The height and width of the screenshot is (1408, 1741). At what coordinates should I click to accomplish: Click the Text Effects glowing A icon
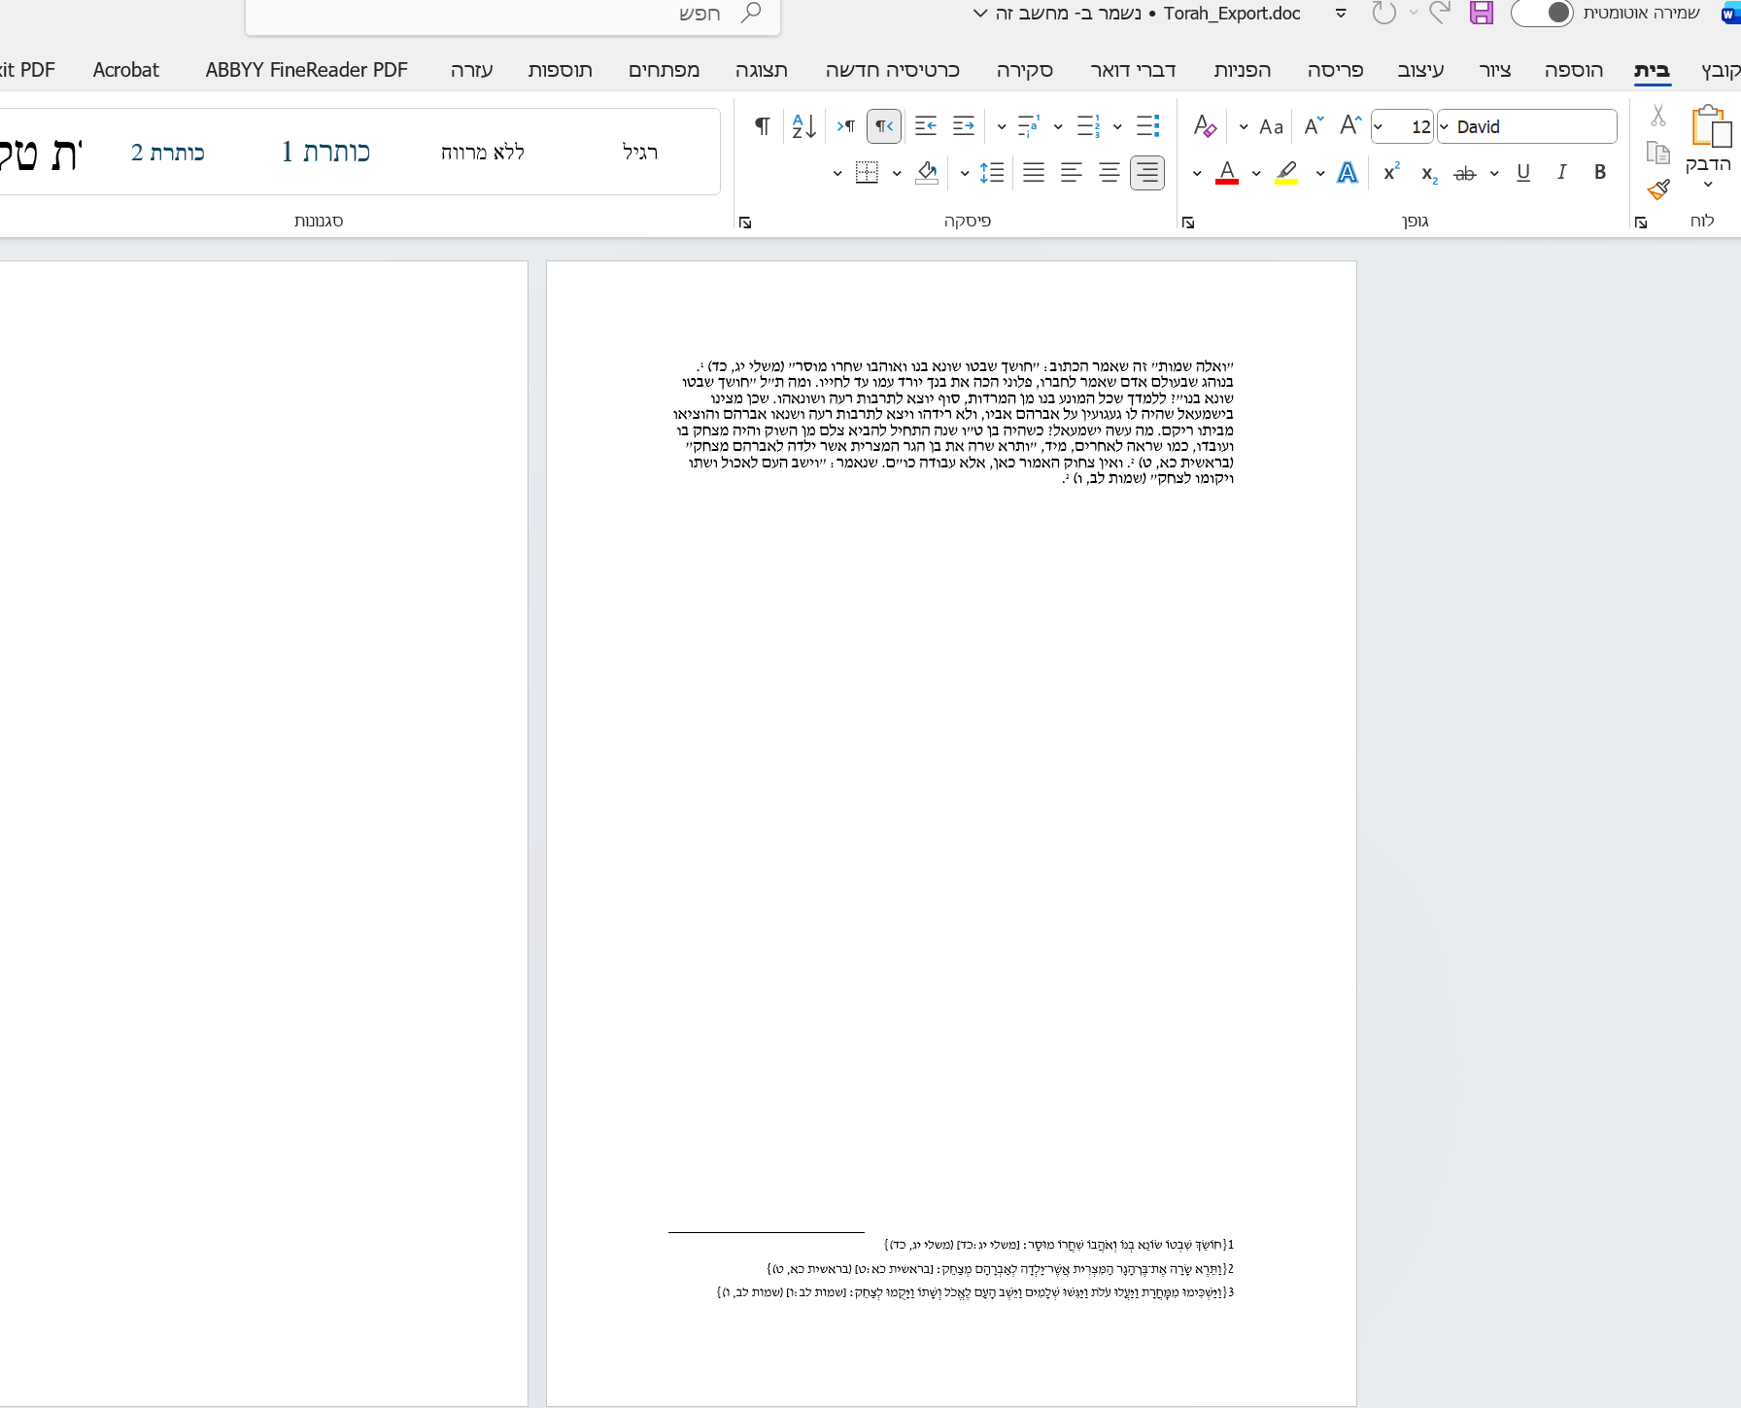pos(1348,173)
